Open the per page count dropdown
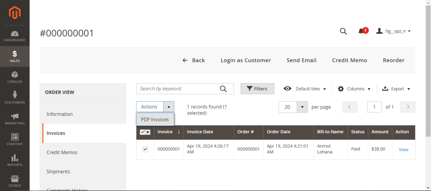The width and height of the screenshot is (431, 191). [x=302, y=107]
